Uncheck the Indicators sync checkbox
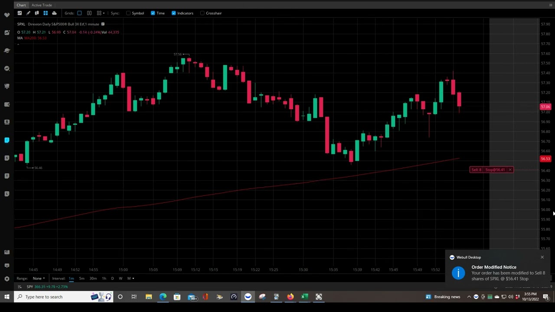The width and height of the screenshot is (555, 312). coord(173,13)
